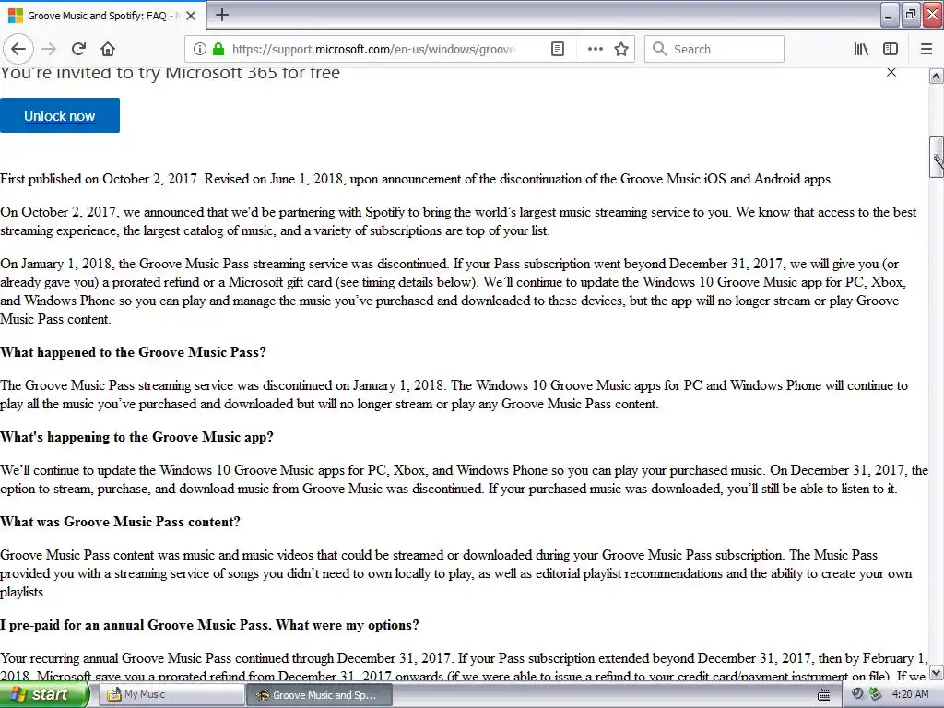Go back to the previous page
Screen dimensions: 944x708
[18, 49]
